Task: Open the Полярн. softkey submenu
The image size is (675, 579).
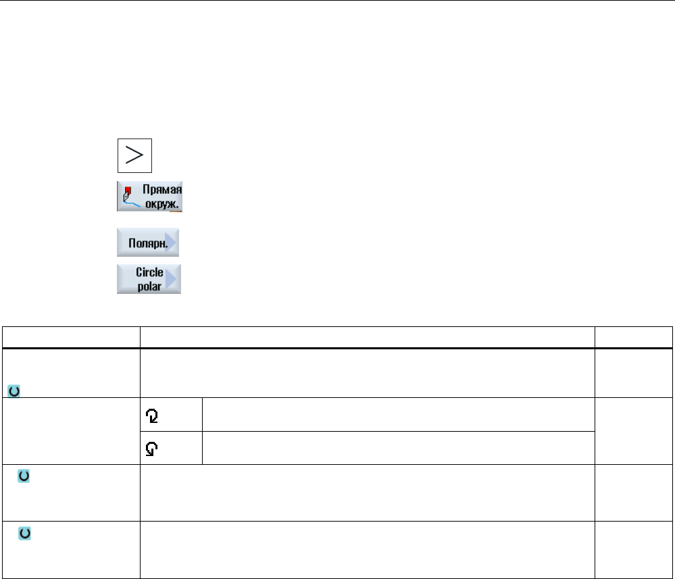Action: [148, 243]
